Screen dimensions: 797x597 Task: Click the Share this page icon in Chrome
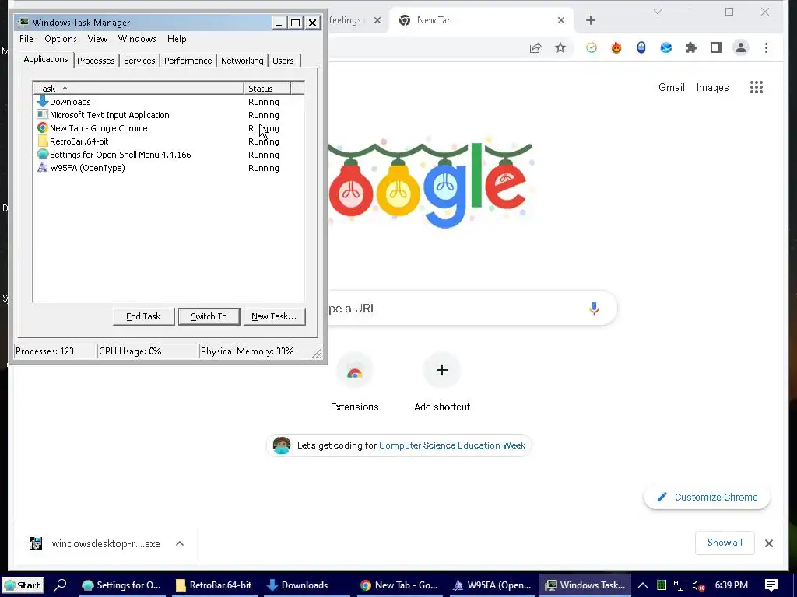coord(535,47)
